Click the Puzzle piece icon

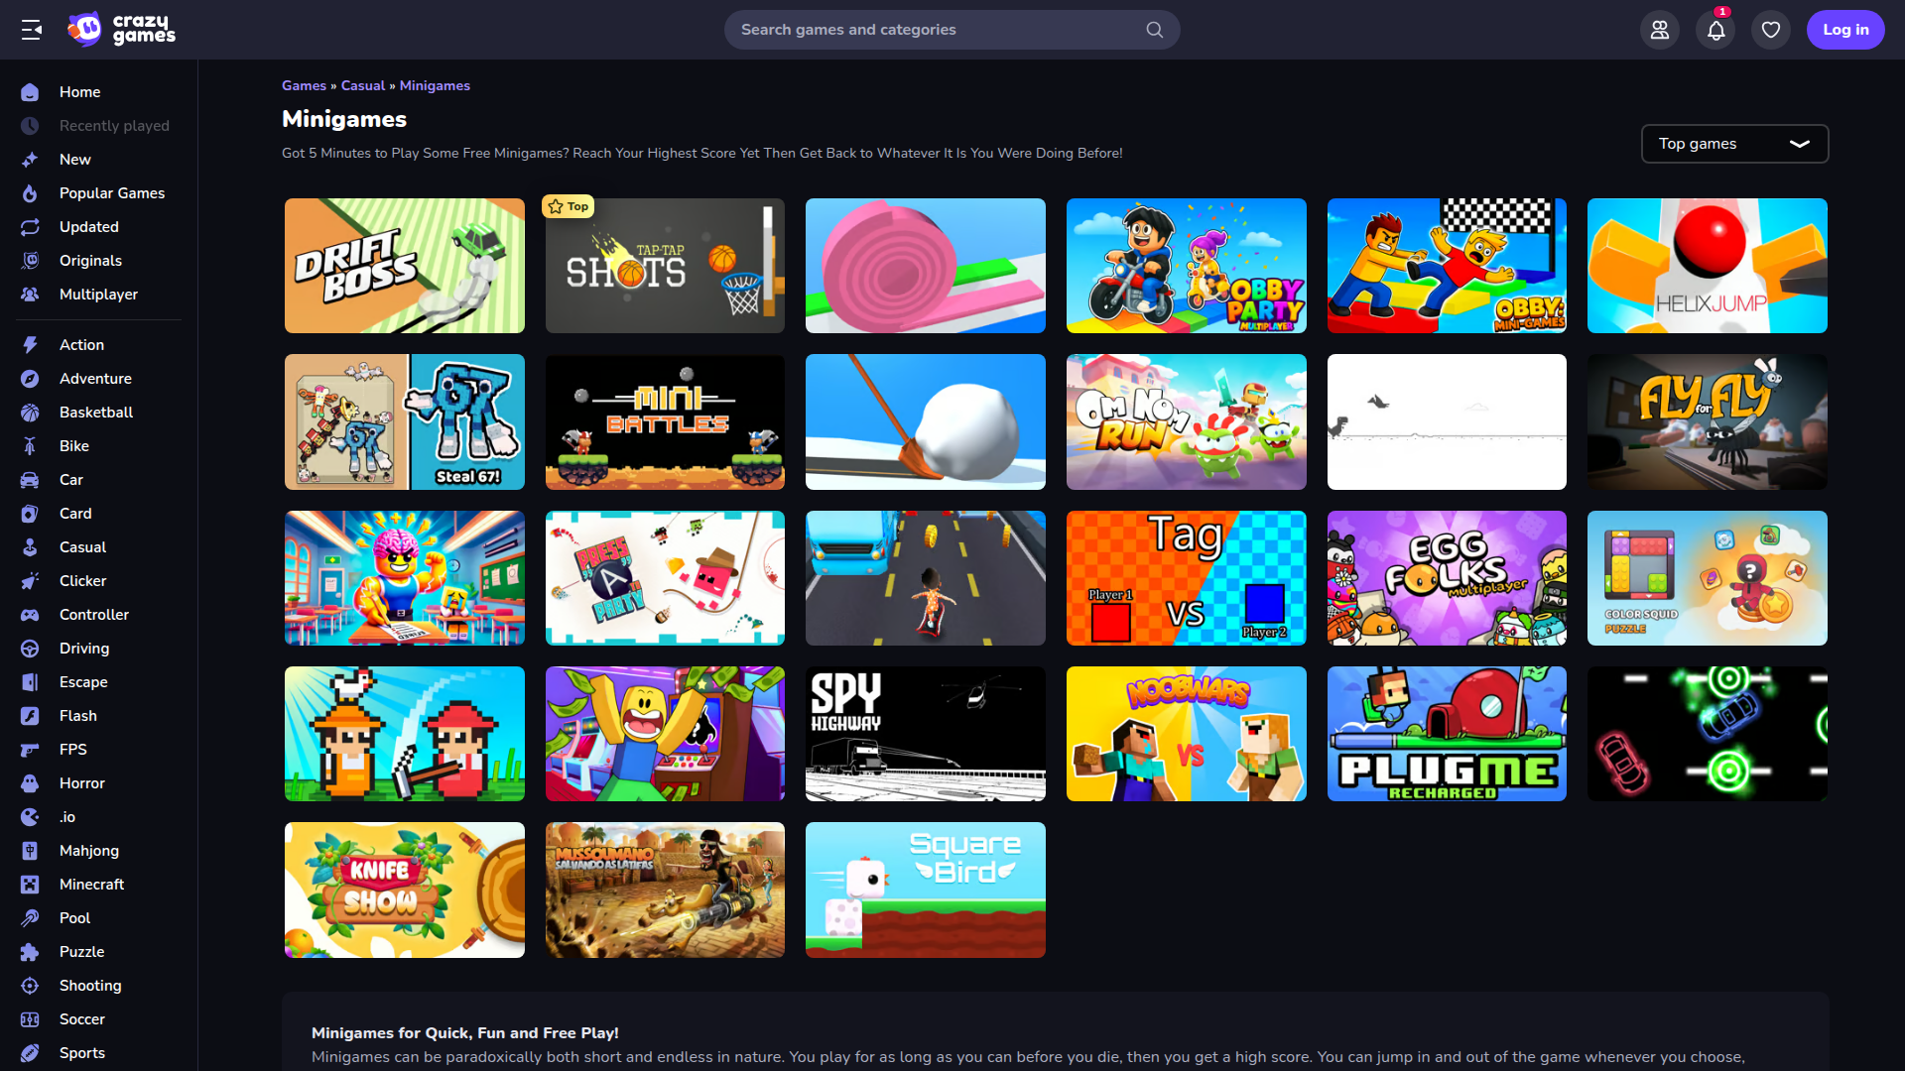point(30,952)
